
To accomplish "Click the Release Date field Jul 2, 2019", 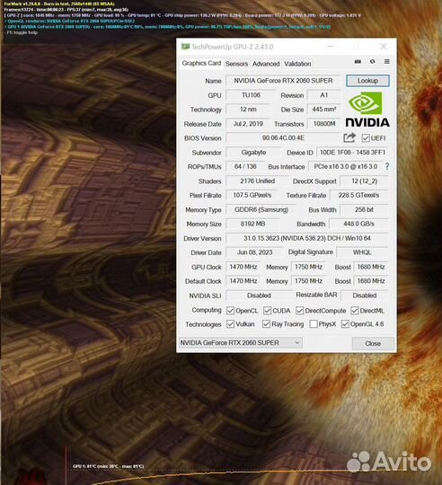I will [x=248, y=124].
